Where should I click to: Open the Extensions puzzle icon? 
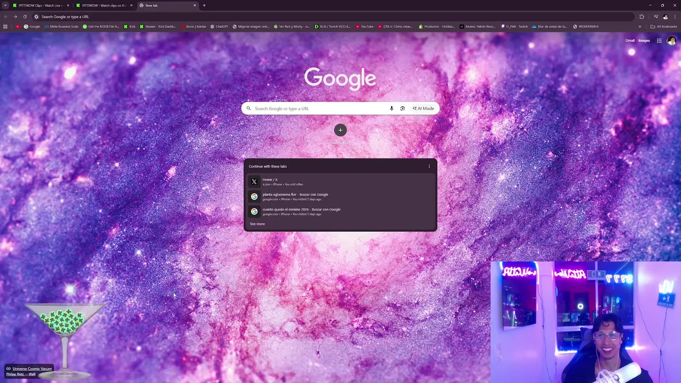[x=642, y=16]
